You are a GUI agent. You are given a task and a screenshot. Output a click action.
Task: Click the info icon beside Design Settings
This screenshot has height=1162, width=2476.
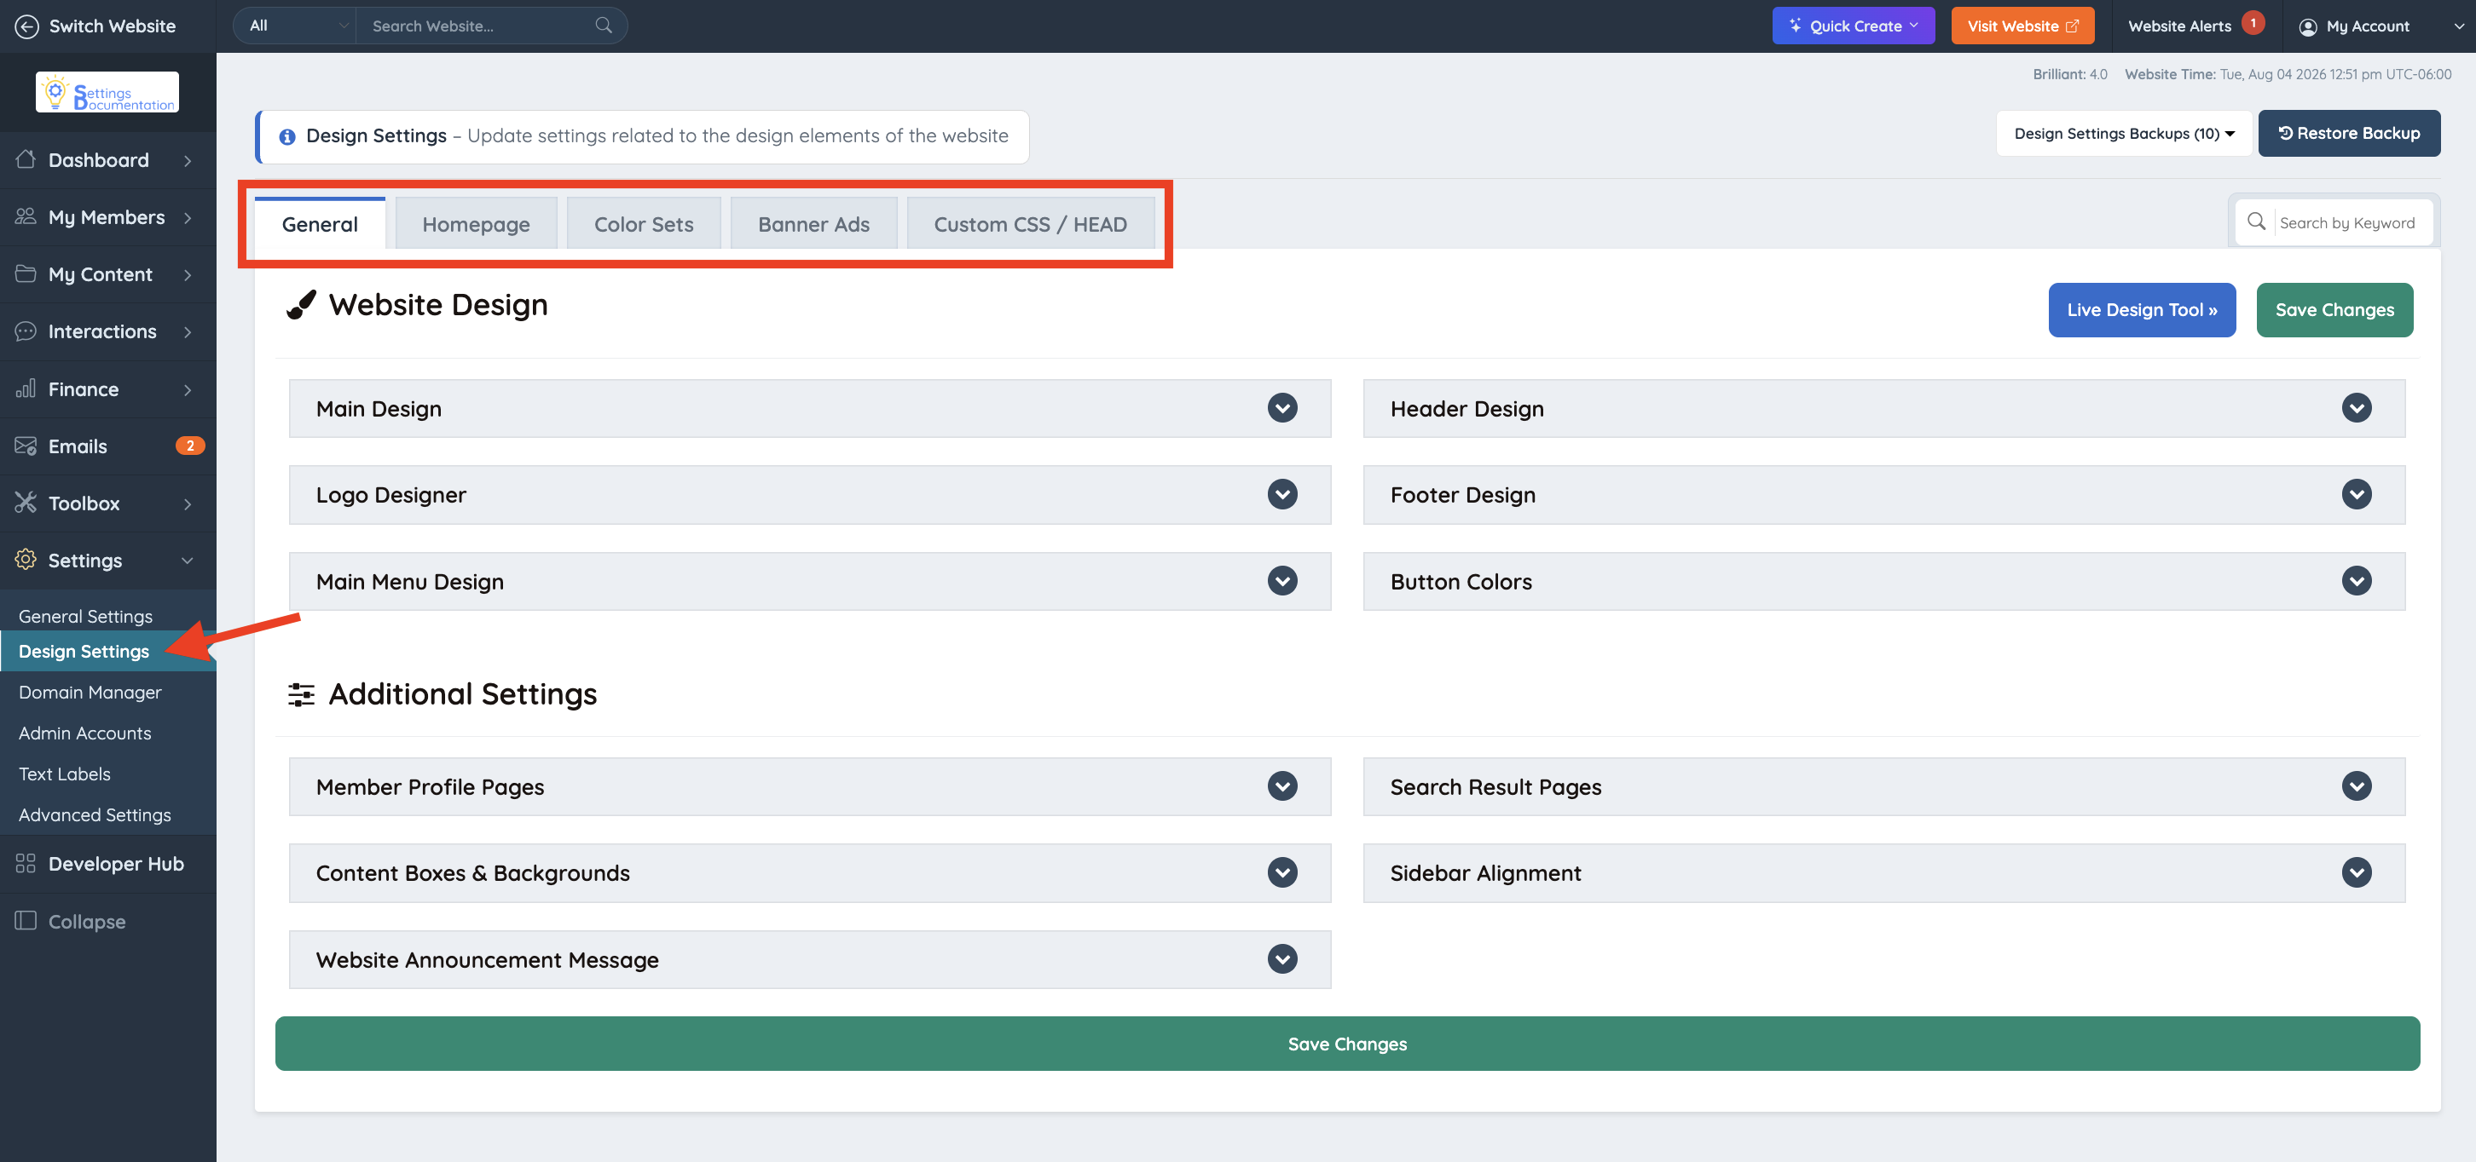(286, 136)
